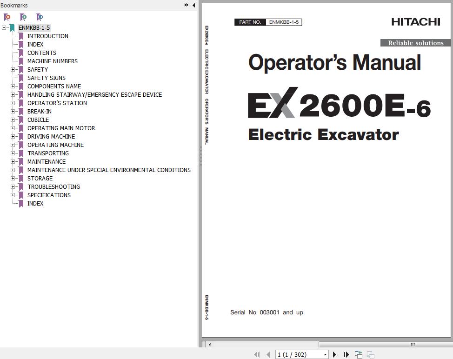
Task: Expand the bookmarks panel double-arrow
Action: [x=187, y=5]
